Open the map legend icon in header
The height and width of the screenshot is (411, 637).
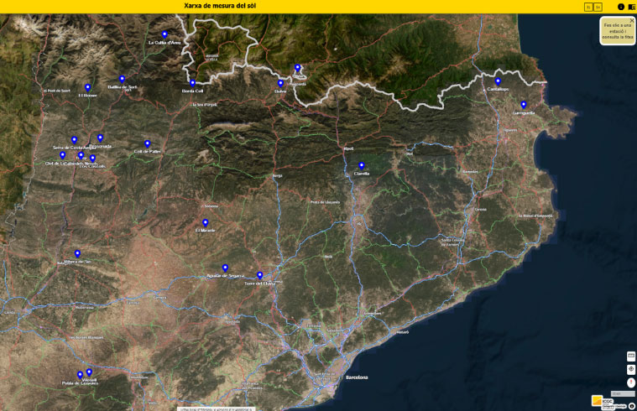click(x=631, y=7)
